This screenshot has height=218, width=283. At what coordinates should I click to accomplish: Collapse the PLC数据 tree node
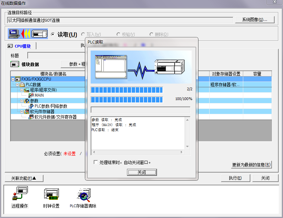click(17, 84)
